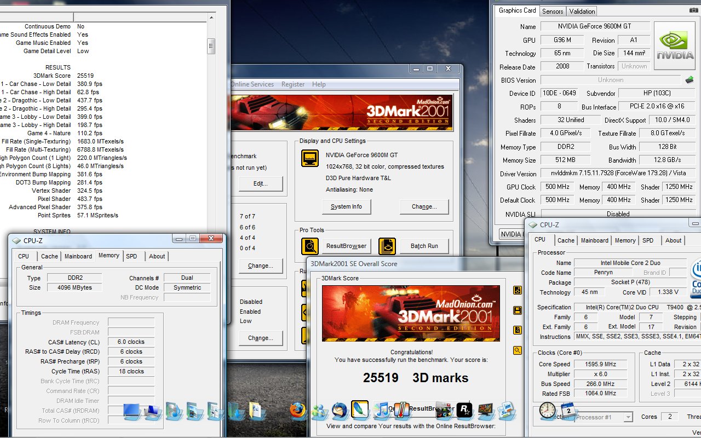Open the Register menu in 3DMark2001
This screenshot has width=701, height=438.
tap(293, 84)
